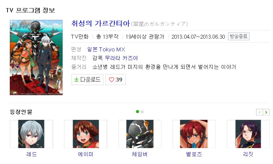Click the 39 likes count

click(119, 80)
